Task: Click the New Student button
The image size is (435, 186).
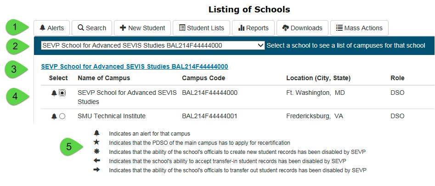Action: coord(142,28)
